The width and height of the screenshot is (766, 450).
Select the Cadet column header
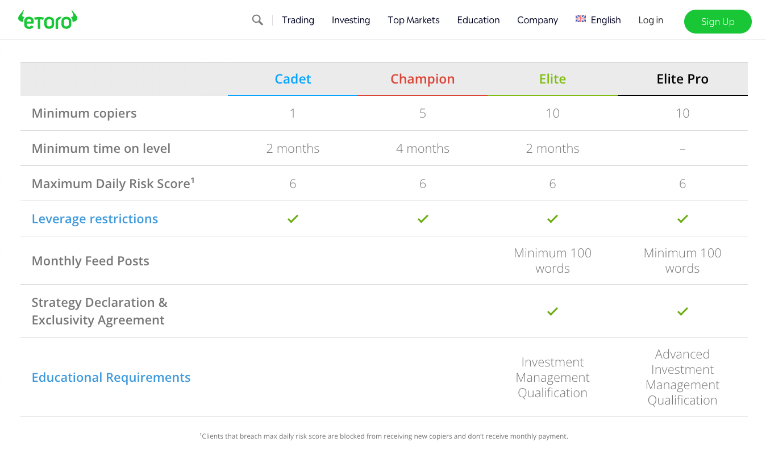[293, 79]
